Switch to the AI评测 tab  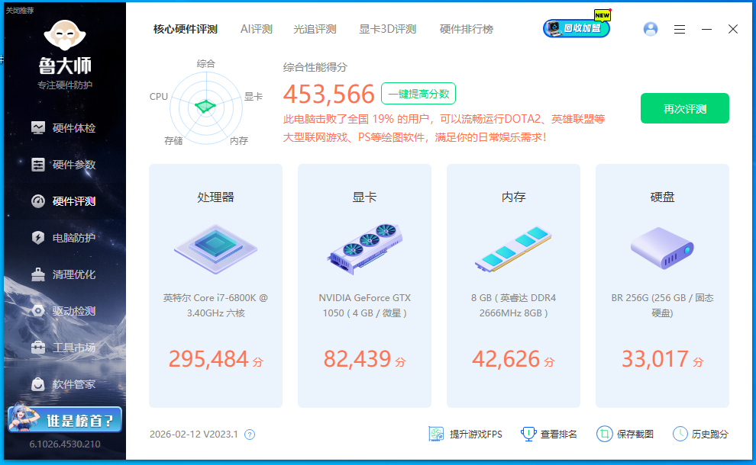256,29
